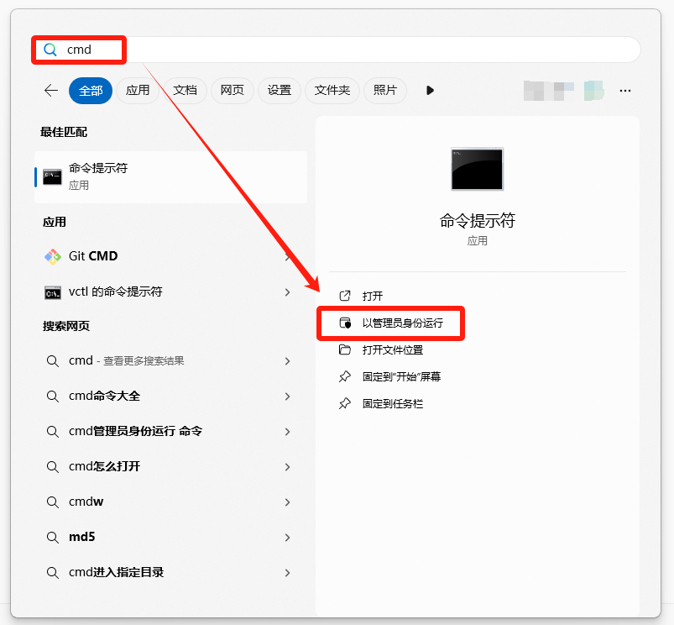The height and width of the screenshot is (625, 674).
Task: Switch to the 文档 filter tab
Action: [x=185, y=91]
